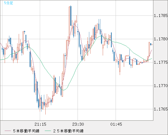
Task: Click the 5本移動平均線 legend text
Action: pyautogui.click(x=26, y=131)
